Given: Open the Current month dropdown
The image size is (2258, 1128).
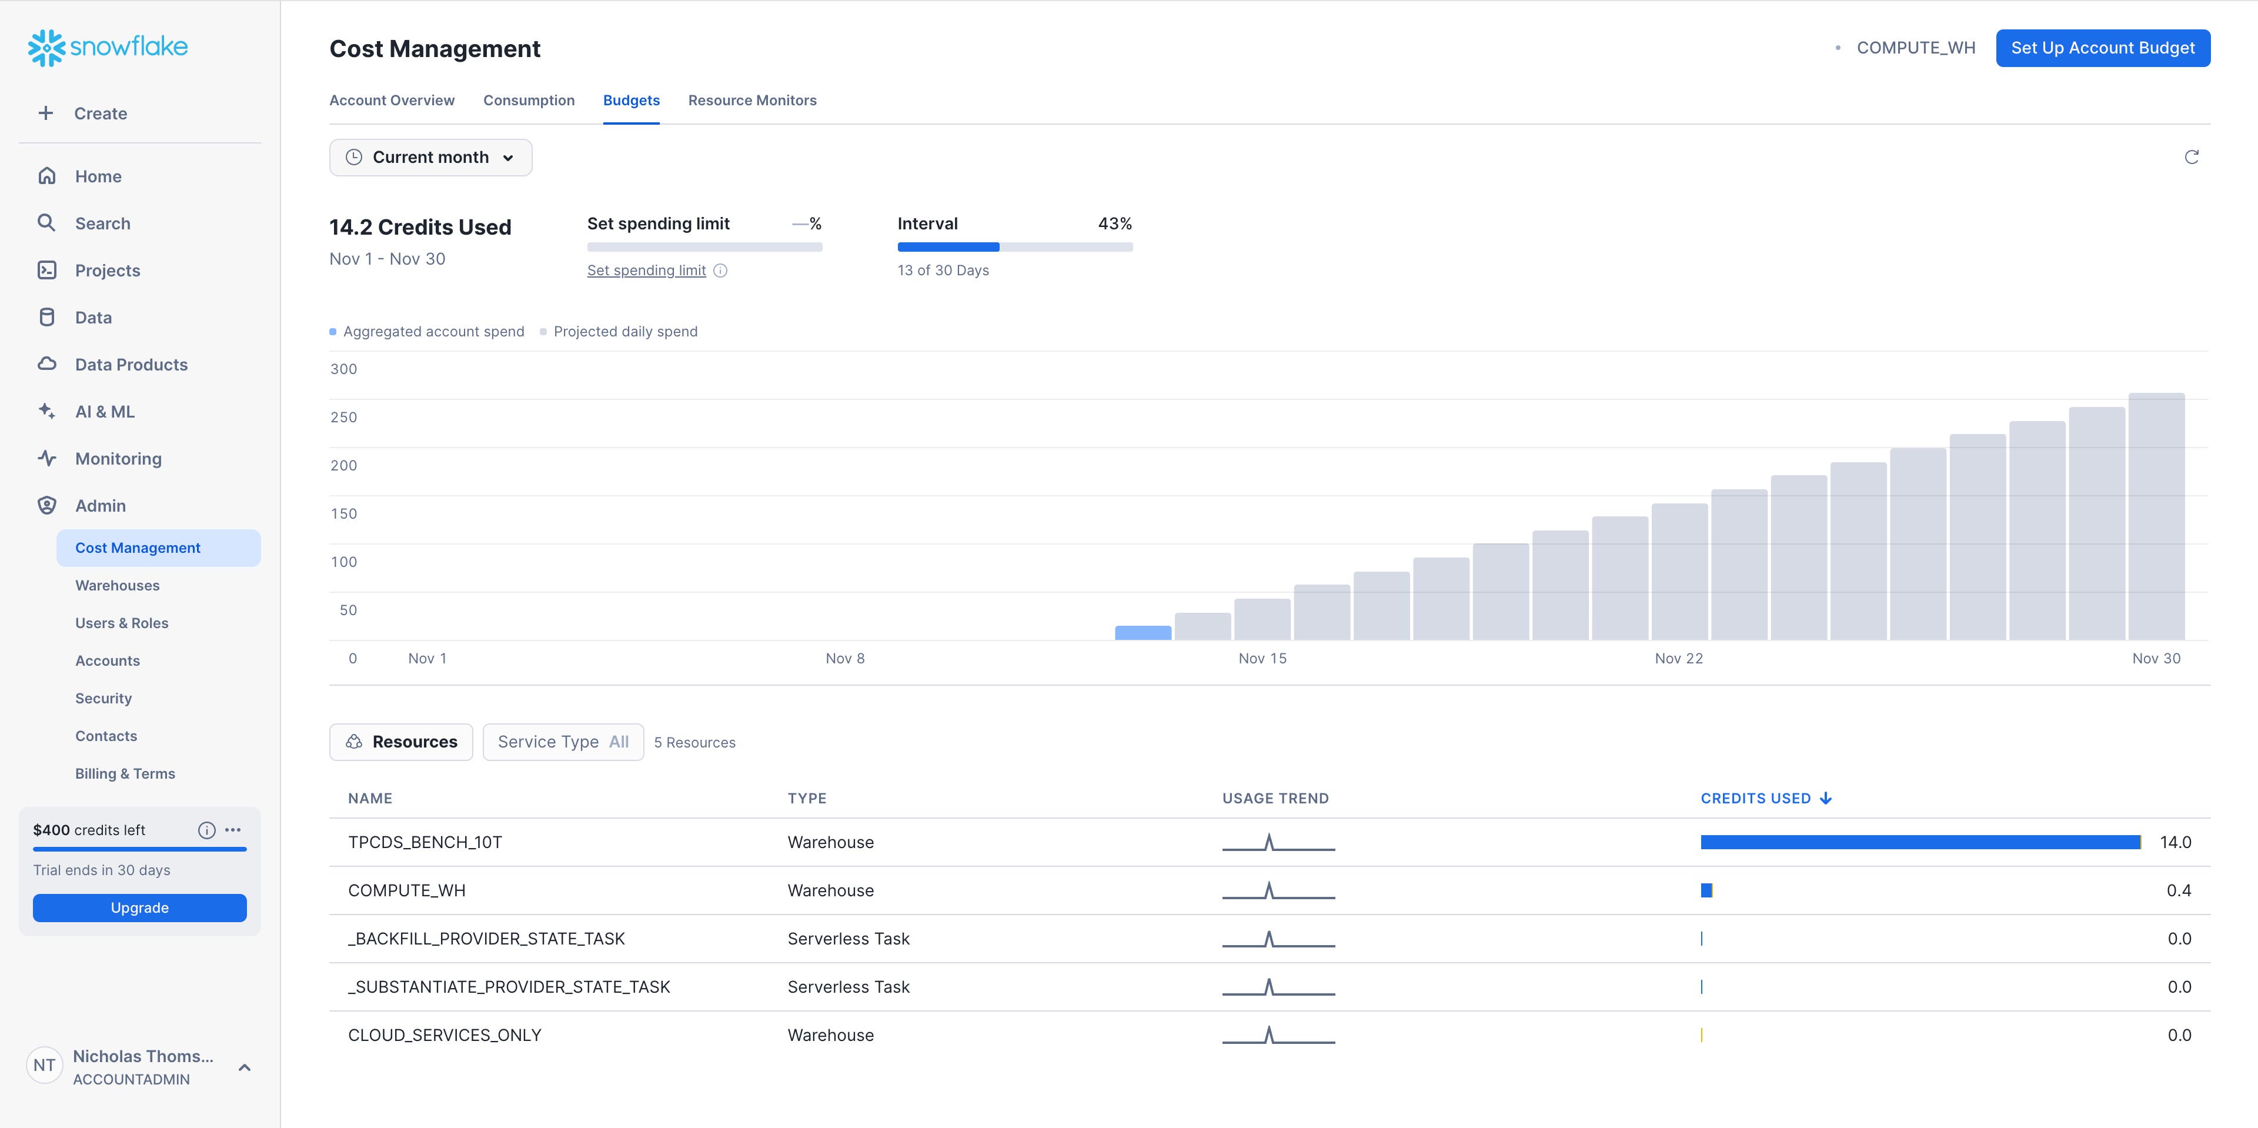Looking at the screenshot, I should 430,157.
